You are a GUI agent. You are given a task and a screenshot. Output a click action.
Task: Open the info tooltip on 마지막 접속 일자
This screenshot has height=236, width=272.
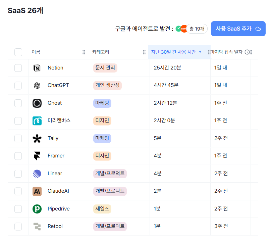(247, 52)
